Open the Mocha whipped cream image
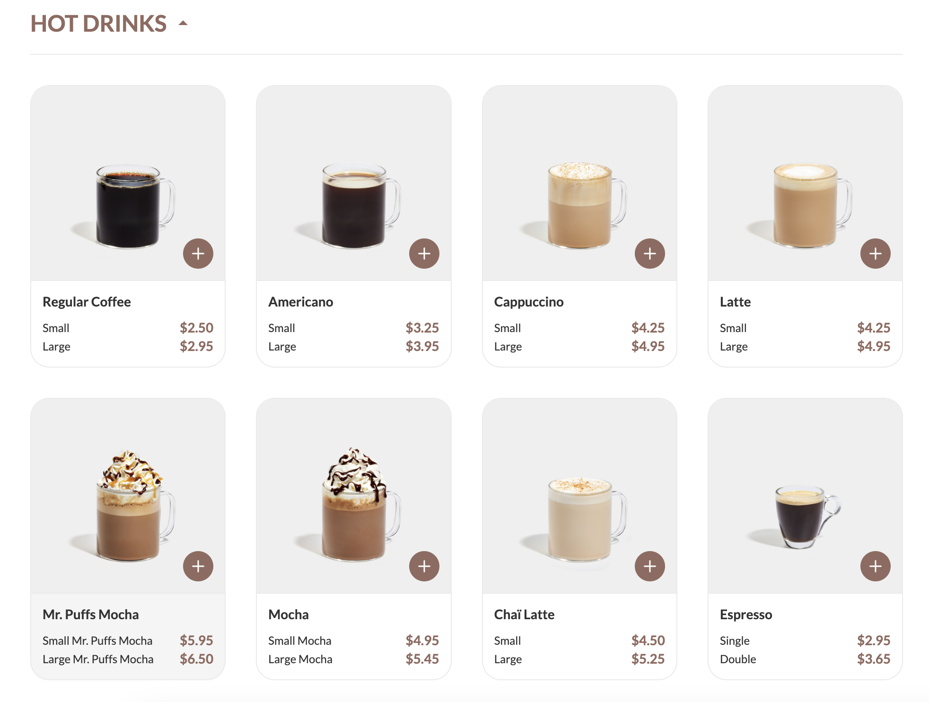The width and height of the screenshot is (929, 702). click(354, 496)
